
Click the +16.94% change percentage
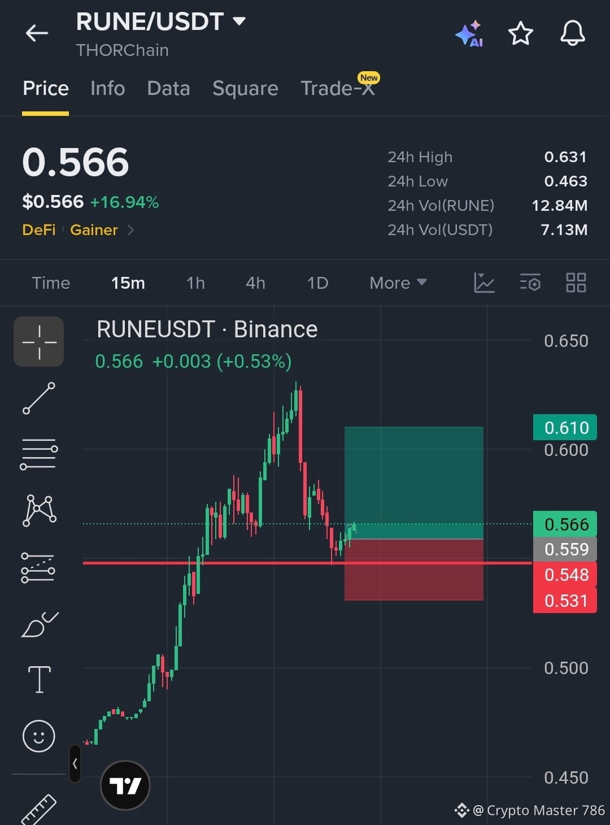pos(124,202)
